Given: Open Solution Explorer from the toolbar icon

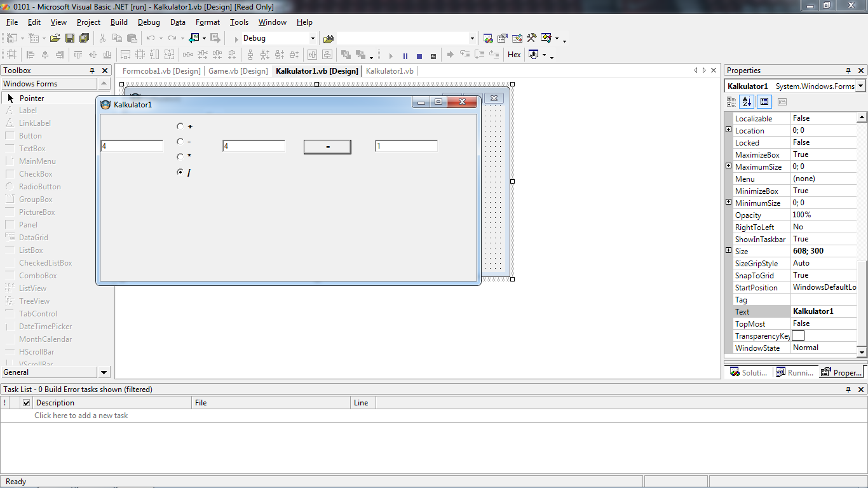Looking at the screenshot, I should (x=488, y=38).
